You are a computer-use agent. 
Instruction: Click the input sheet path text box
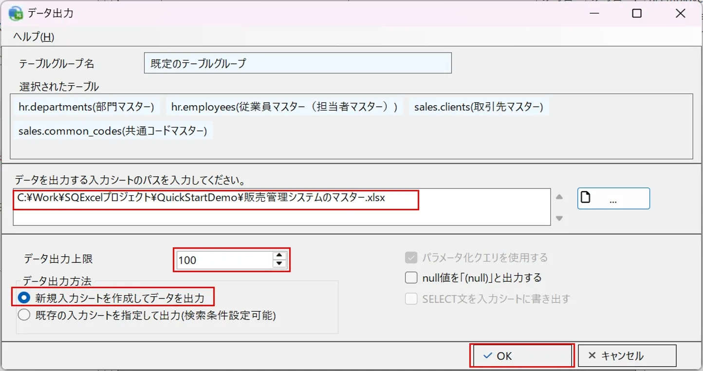(x=281, y=207)
